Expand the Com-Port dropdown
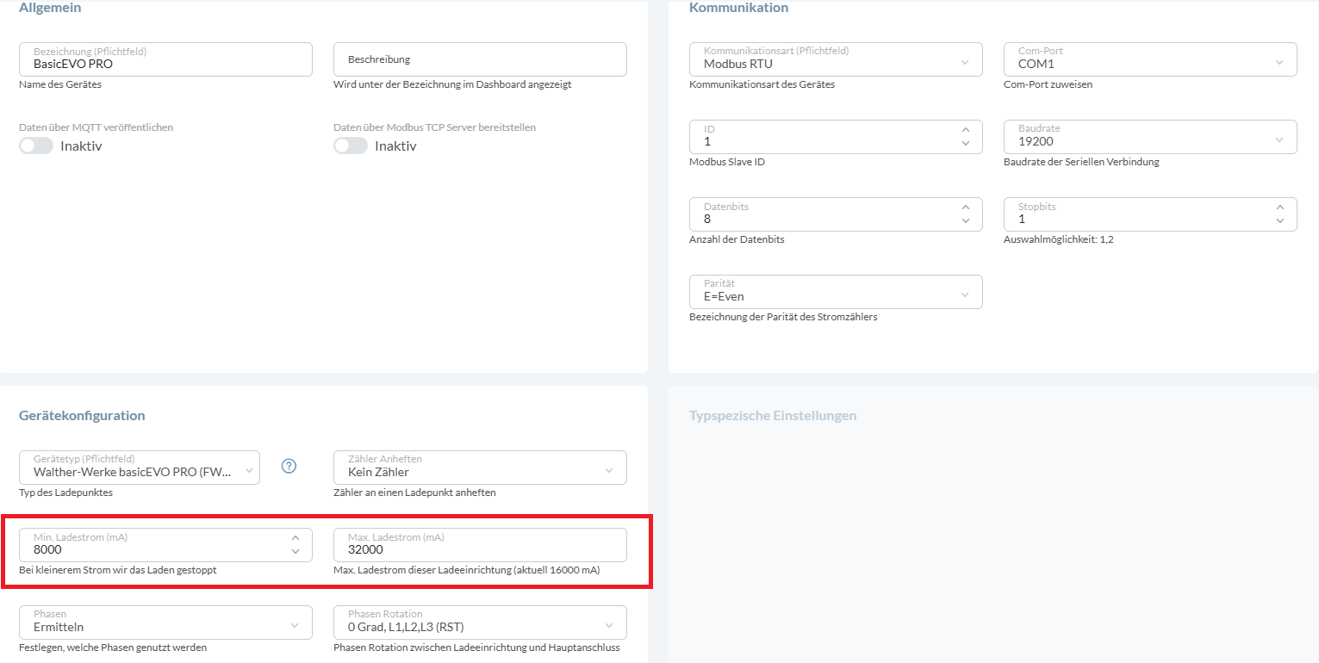This screenshot has height=663, width=1319. 1150,59
